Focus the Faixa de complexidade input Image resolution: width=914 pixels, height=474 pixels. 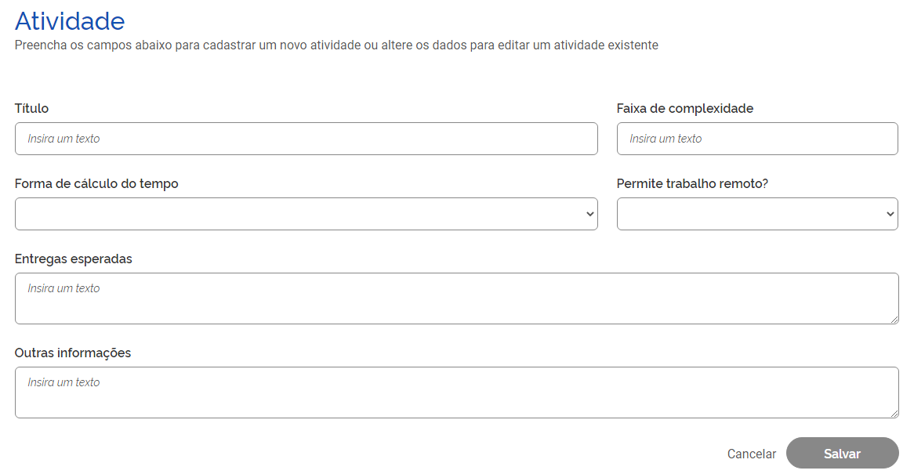click(756, 139)
